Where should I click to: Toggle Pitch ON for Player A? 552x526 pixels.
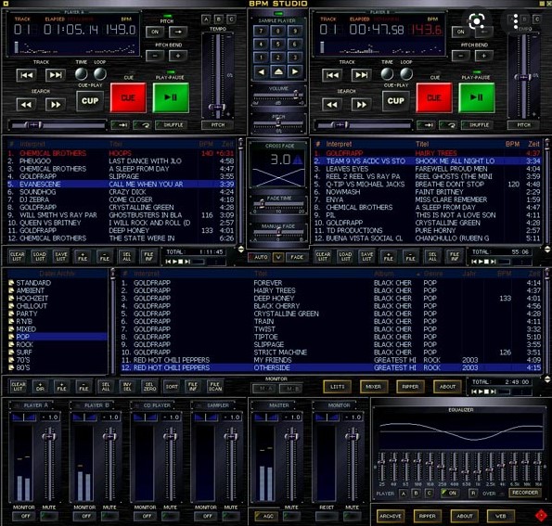tap(155, 32)
